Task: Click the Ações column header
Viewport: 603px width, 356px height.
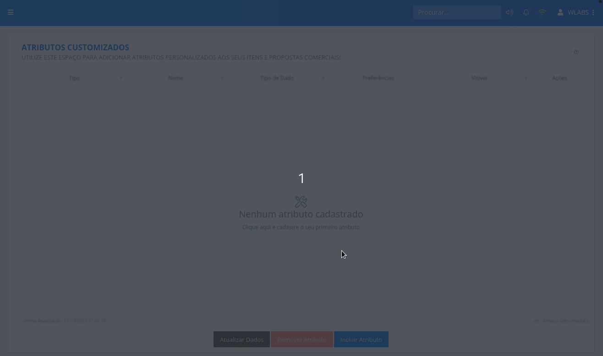Action: click(559, 78)
